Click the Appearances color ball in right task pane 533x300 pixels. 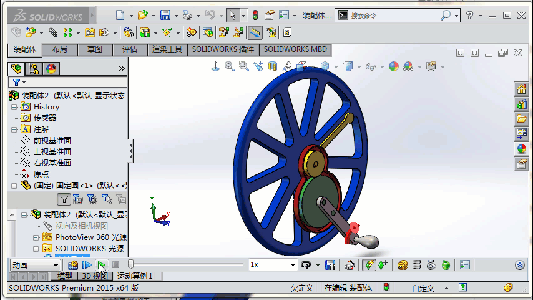(521, 148)
